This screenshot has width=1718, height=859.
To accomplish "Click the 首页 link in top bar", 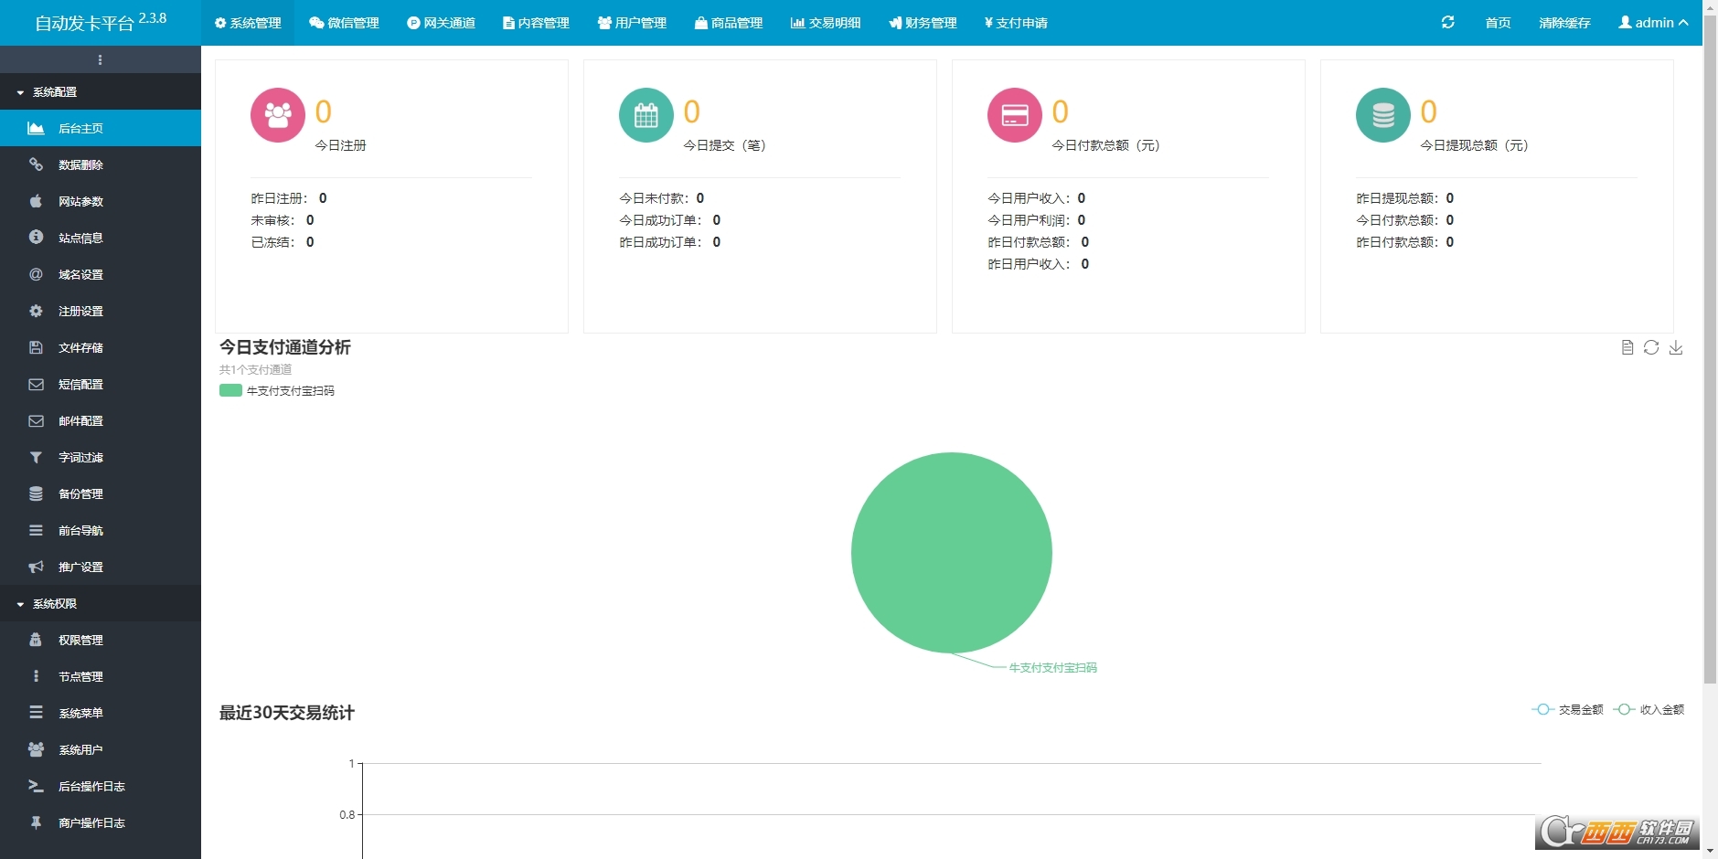I will [x=1498, y=23].
